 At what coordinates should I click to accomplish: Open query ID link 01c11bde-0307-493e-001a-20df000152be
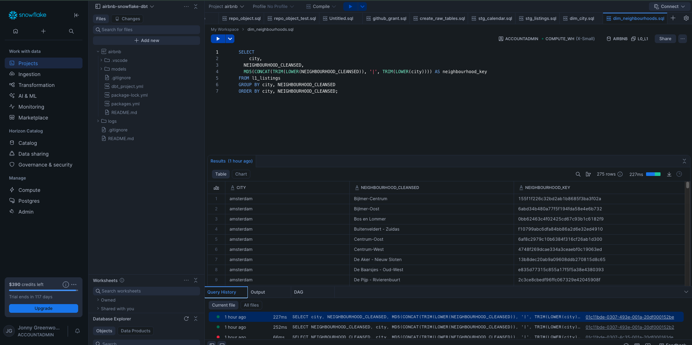629,317
